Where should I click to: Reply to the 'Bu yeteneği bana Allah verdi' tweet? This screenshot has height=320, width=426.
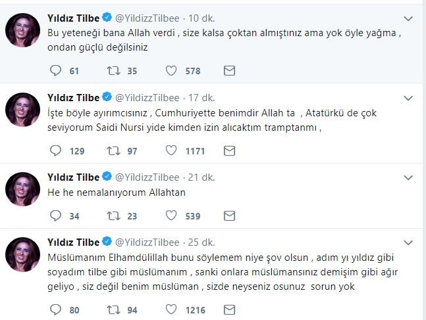click(56, 70)
